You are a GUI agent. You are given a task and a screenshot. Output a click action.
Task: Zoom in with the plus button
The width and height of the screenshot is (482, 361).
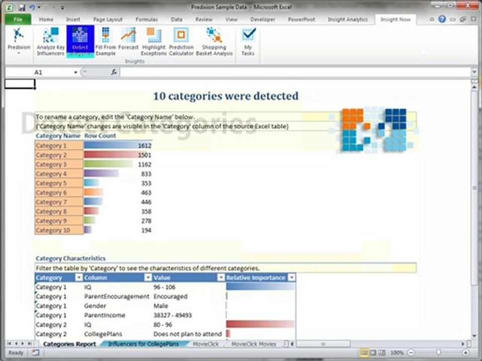click(466, 352)
